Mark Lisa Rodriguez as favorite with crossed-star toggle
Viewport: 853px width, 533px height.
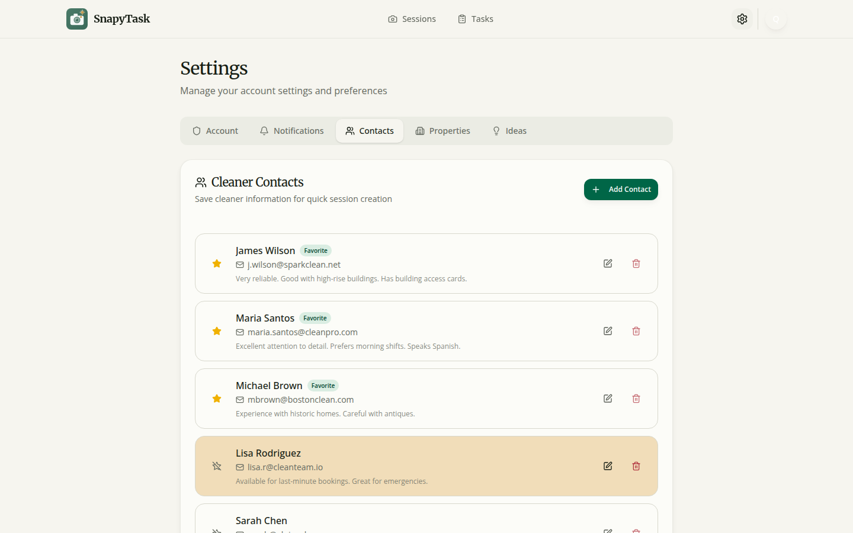coord(216,466)
